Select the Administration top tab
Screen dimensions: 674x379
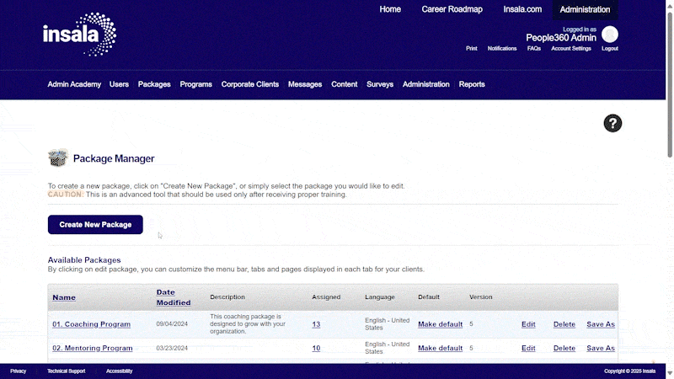tap(585, 9)
